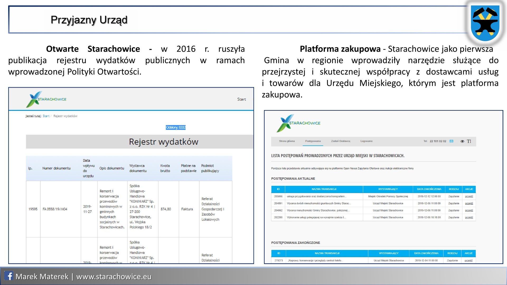The width and height of the screenshot is (507, 285).
Task: Click the Kwota brutto column header
Action: click(x=165, y=168)
